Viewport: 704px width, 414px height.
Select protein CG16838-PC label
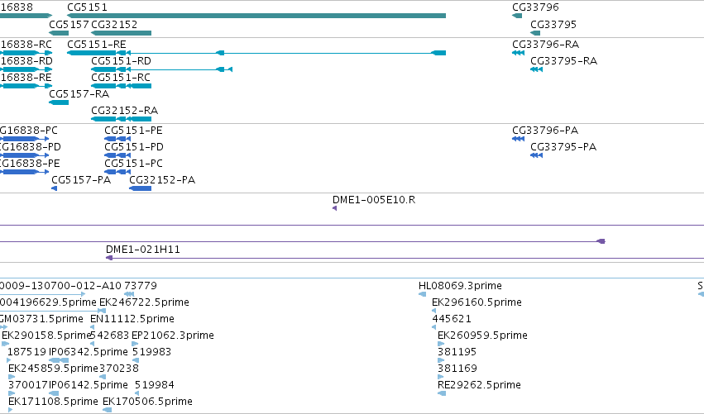point(29,131)
